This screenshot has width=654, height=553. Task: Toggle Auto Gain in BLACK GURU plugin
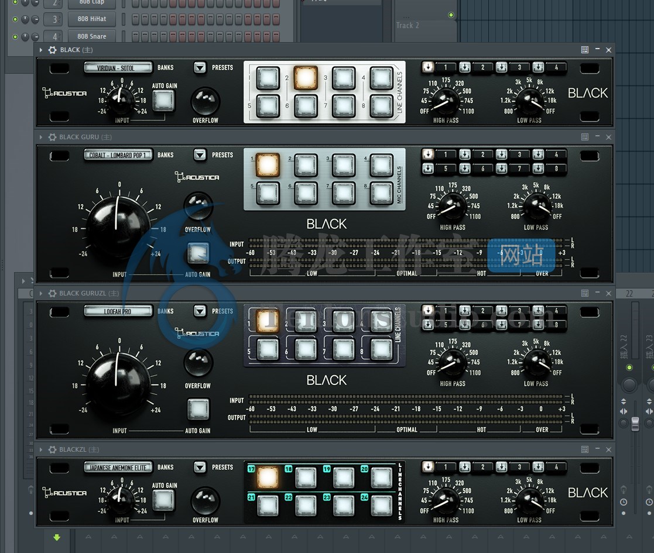(198, 253)
